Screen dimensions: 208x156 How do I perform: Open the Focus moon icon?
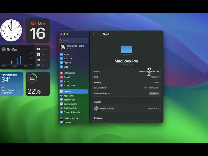[61, 81]
